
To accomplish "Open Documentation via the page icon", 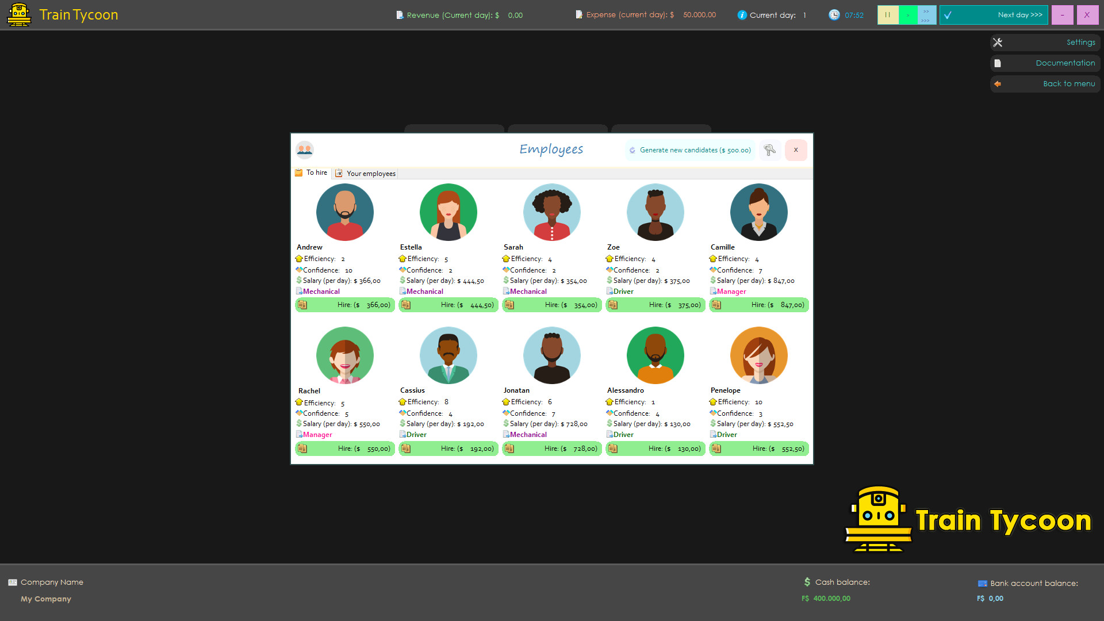I will click(x=998, y=63).
